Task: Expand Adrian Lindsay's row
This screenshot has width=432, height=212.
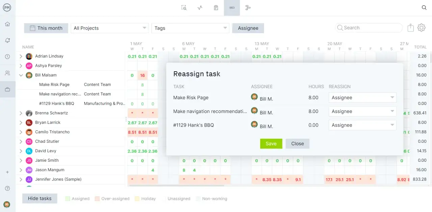Action: (x=21, y=56)
